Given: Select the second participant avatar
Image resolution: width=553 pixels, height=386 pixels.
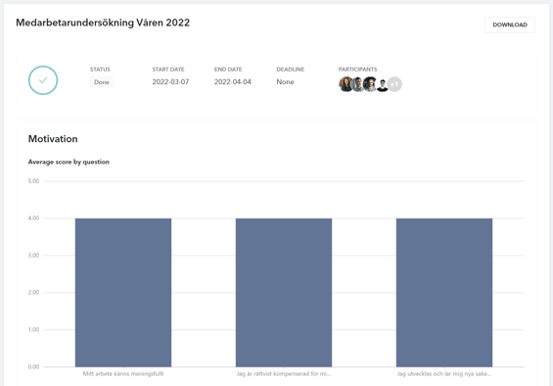Looking at the screenshot, I should 358,84.
